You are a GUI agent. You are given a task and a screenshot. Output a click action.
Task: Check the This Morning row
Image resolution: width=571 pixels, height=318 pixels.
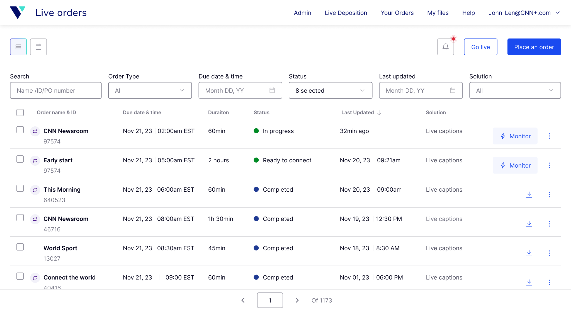pyautogui.click(x=20, y=188)
